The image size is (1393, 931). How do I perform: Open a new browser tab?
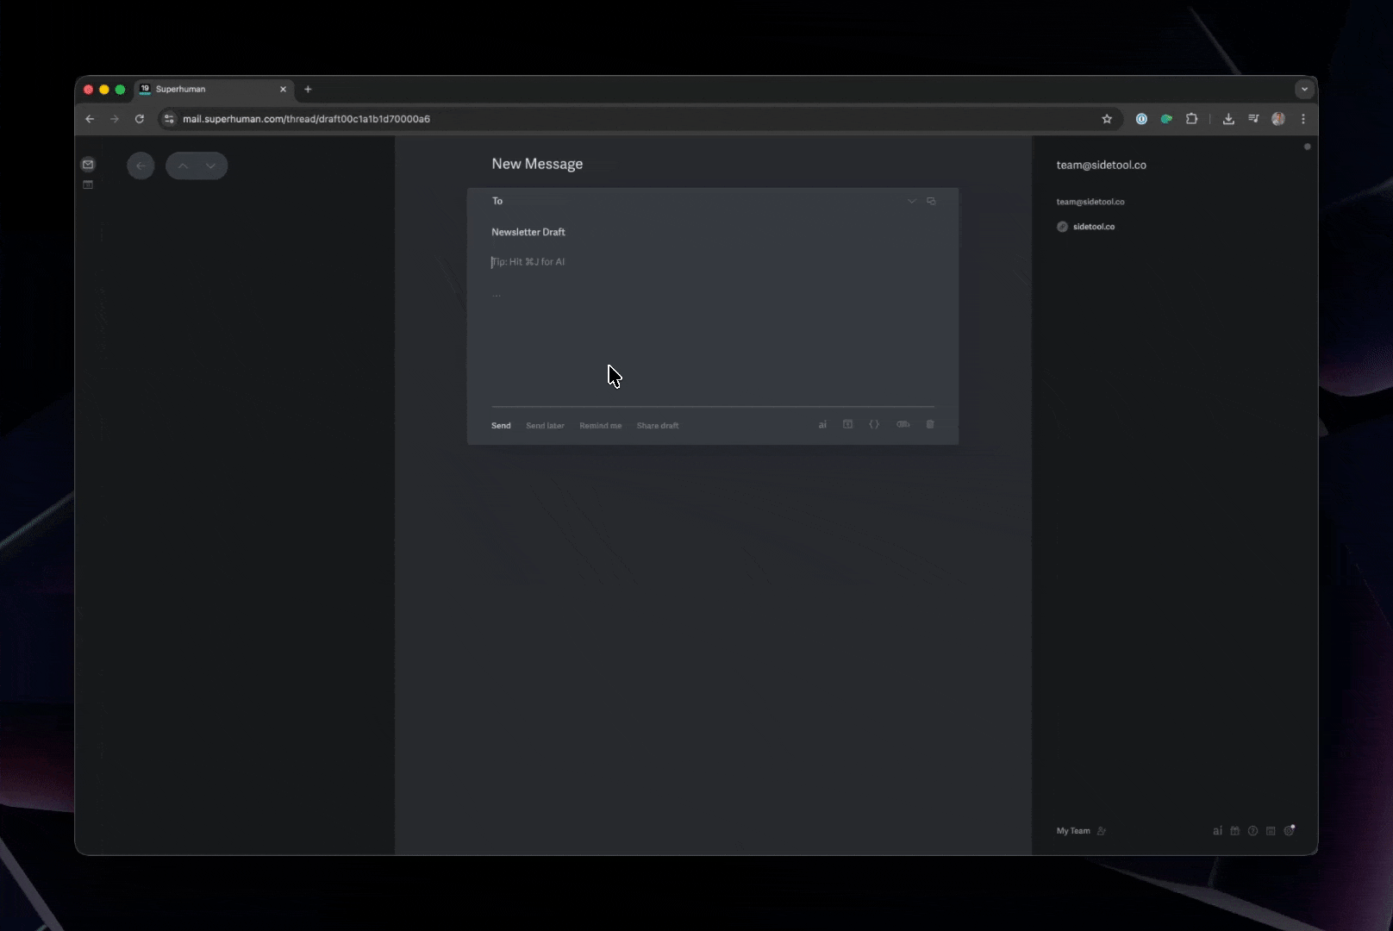tap(308, 89)
